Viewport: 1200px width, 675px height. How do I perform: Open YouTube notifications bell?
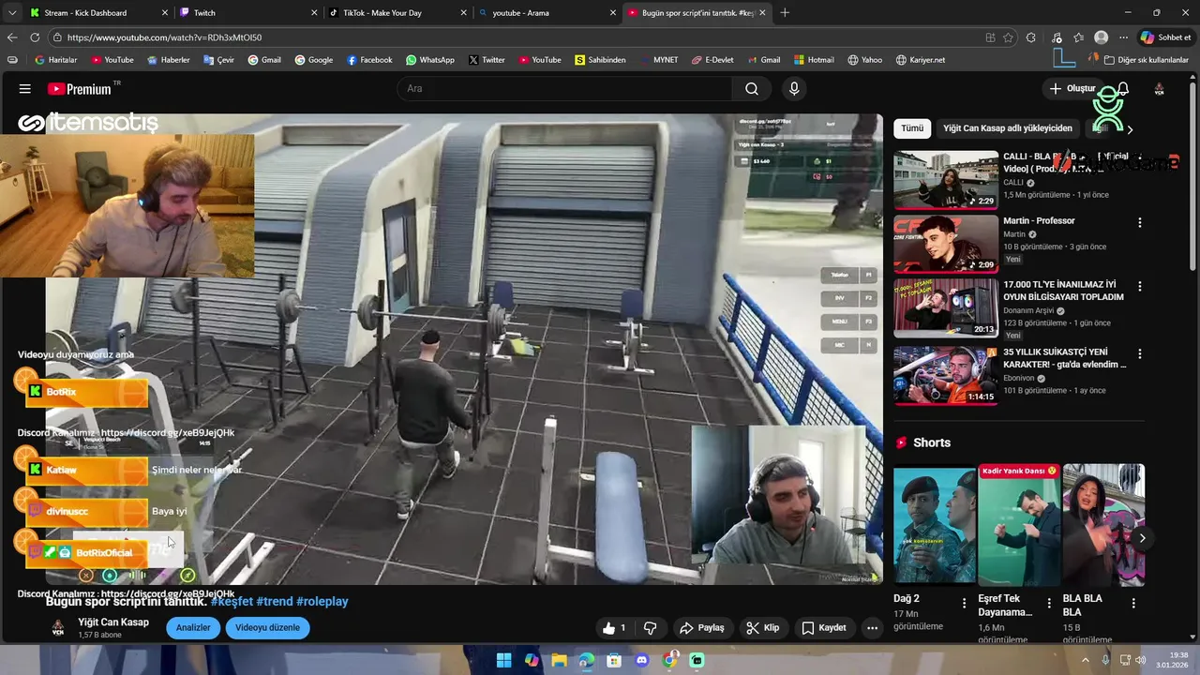[x=1122, y=88]
